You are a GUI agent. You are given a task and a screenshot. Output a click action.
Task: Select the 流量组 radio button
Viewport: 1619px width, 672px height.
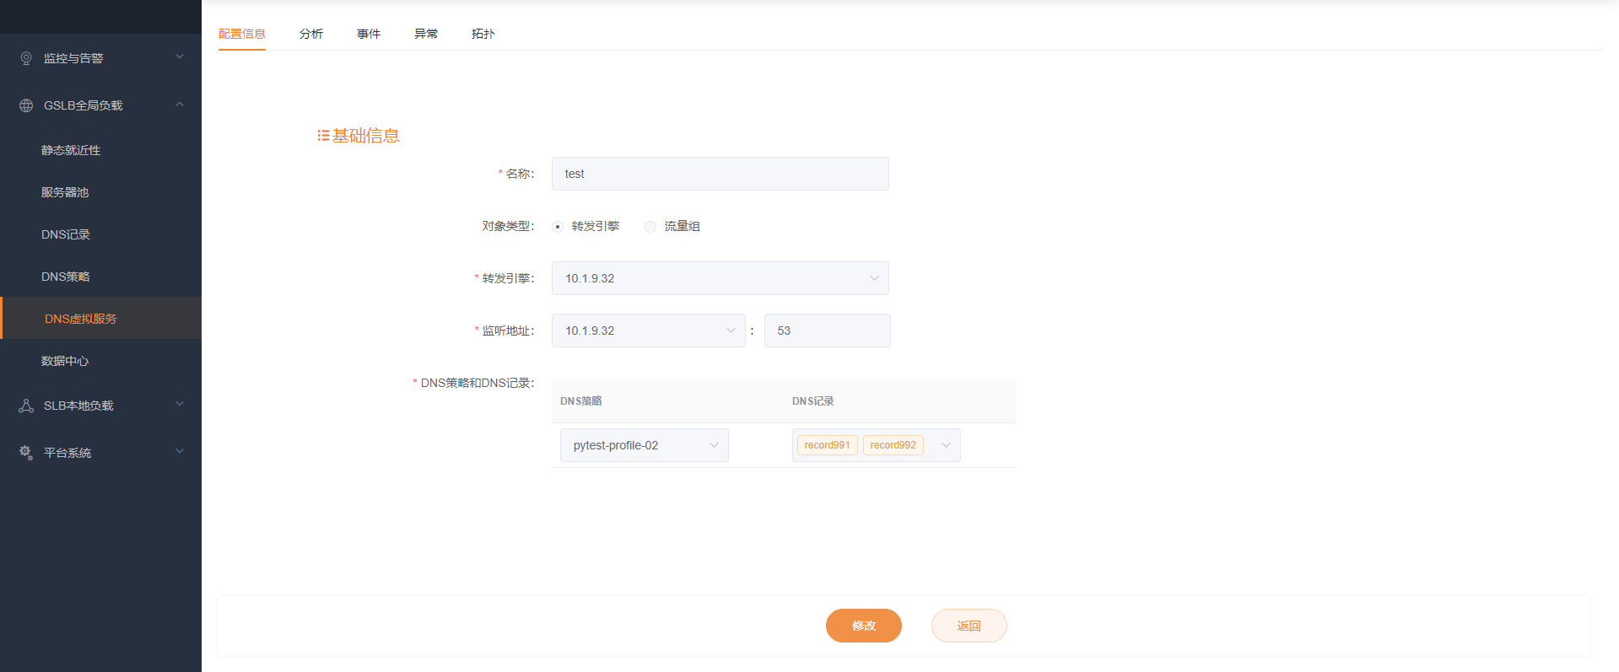pos(650,227)
